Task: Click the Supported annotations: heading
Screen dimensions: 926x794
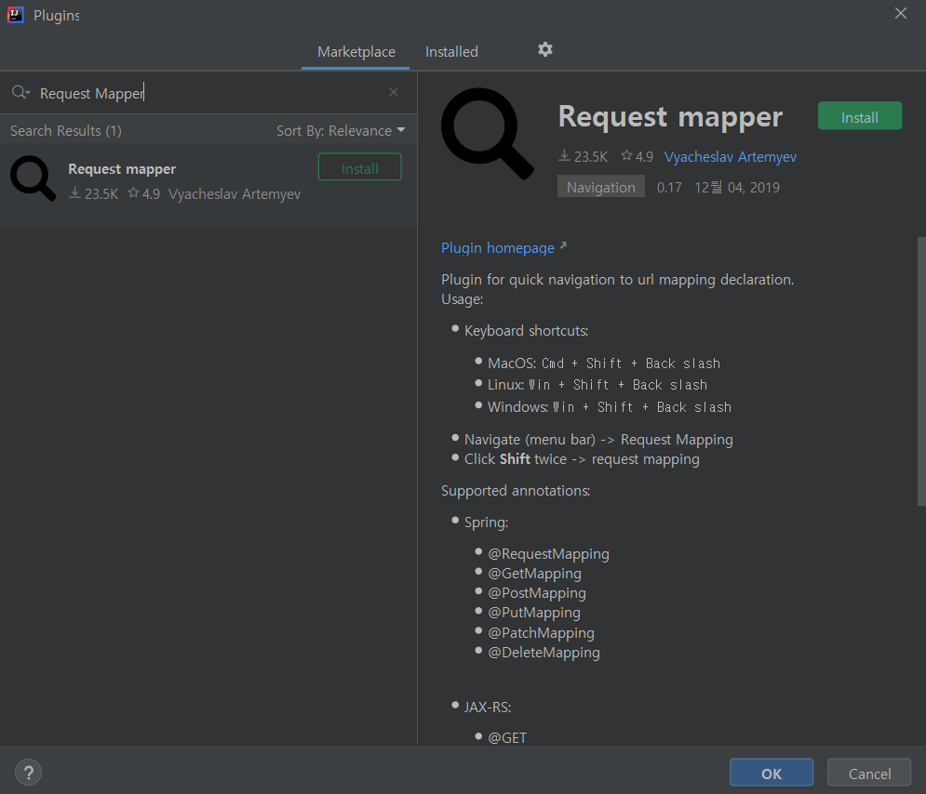Action: click(516, 491)
